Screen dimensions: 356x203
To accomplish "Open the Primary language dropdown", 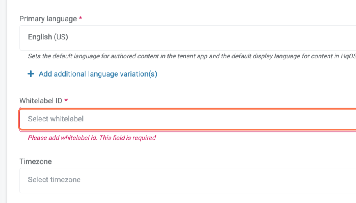I will point(187,37).
